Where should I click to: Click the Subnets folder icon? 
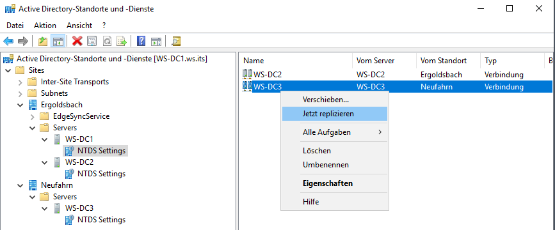click(x=32, y=93)
